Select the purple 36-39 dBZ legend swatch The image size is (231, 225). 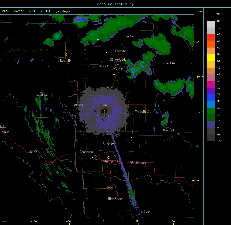pyautogui.click(x=211, y=91)
